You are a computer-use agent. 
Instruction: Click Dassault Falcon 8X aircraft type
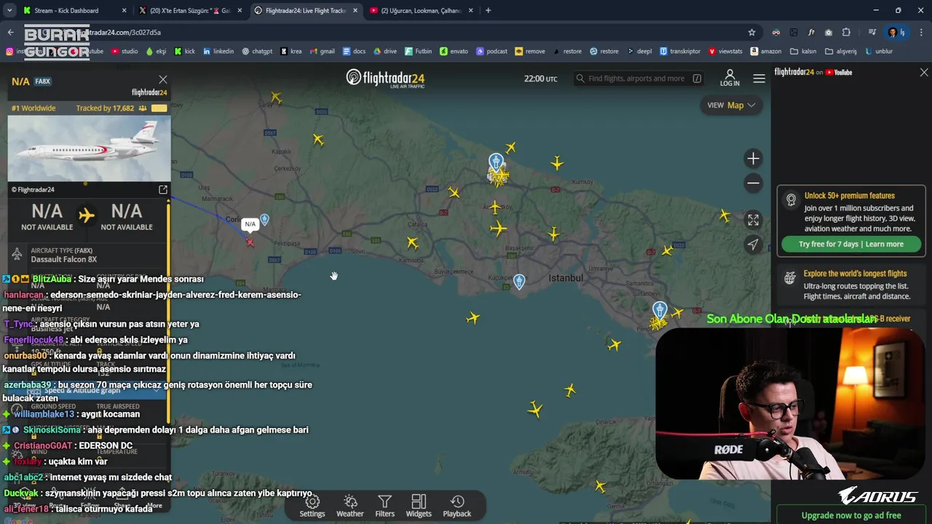click(x=63, y=259)
